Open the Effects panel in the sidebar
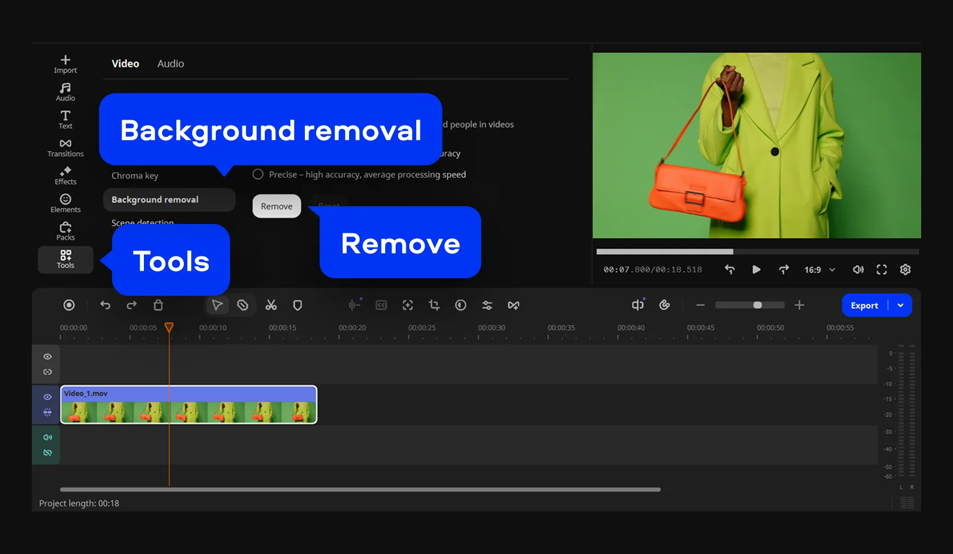The height and width of the screenshot is (554, 953). point(65,176)
